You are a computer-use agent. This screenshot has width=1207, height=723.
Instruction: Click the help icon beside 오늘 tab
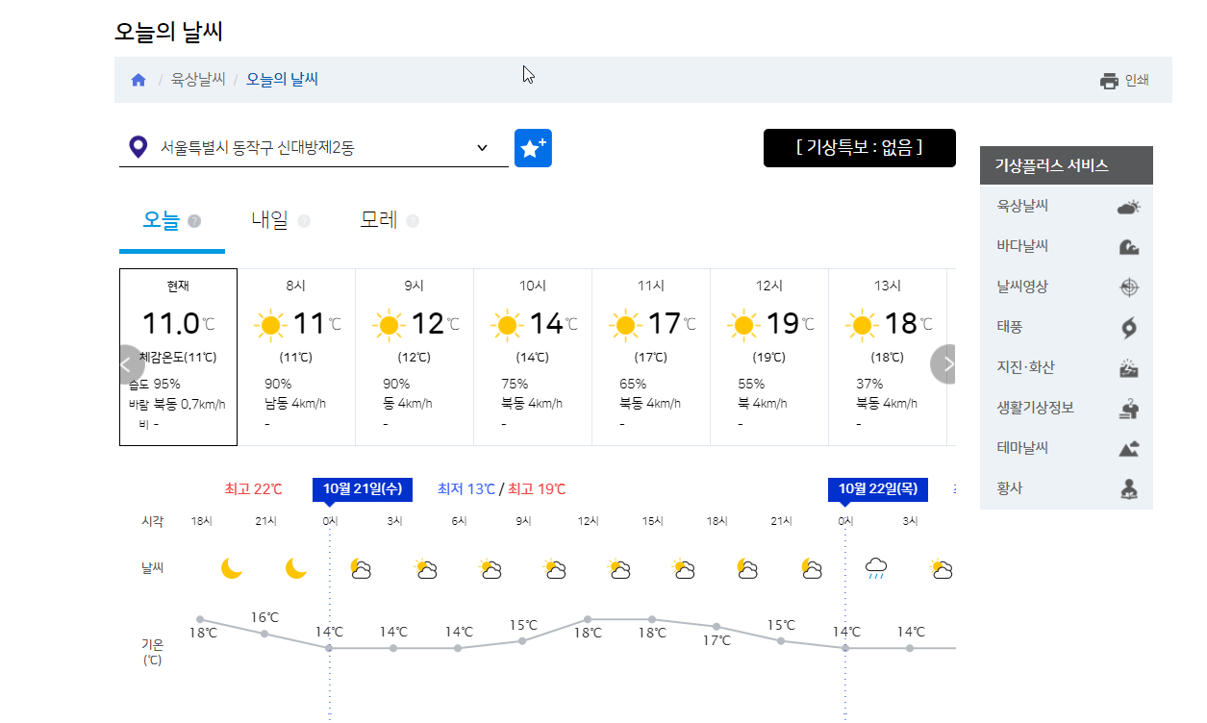(194, 221)
